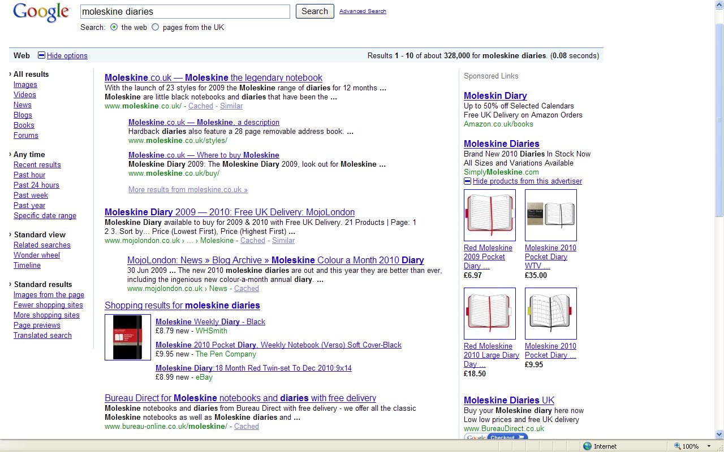The width and height of the screenshot is (724, 452).
Task: Select 'More shopping sites' option
Action: tap(46, 315)
